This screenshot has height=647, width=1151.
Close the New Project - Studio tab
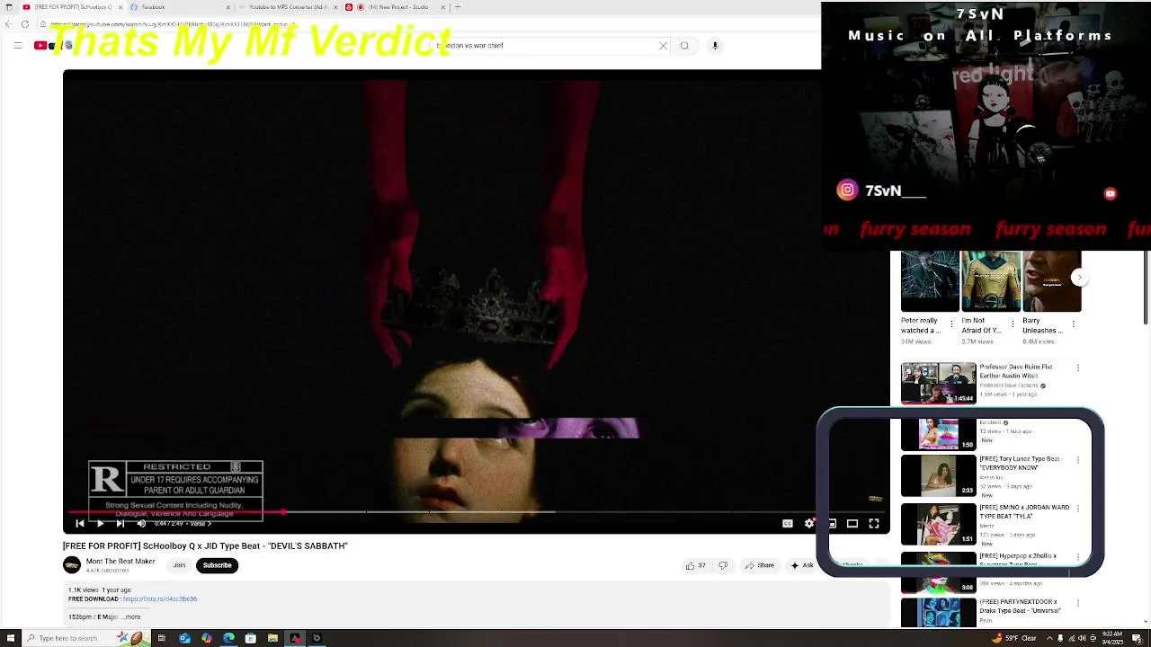click(x=443, y=7)
